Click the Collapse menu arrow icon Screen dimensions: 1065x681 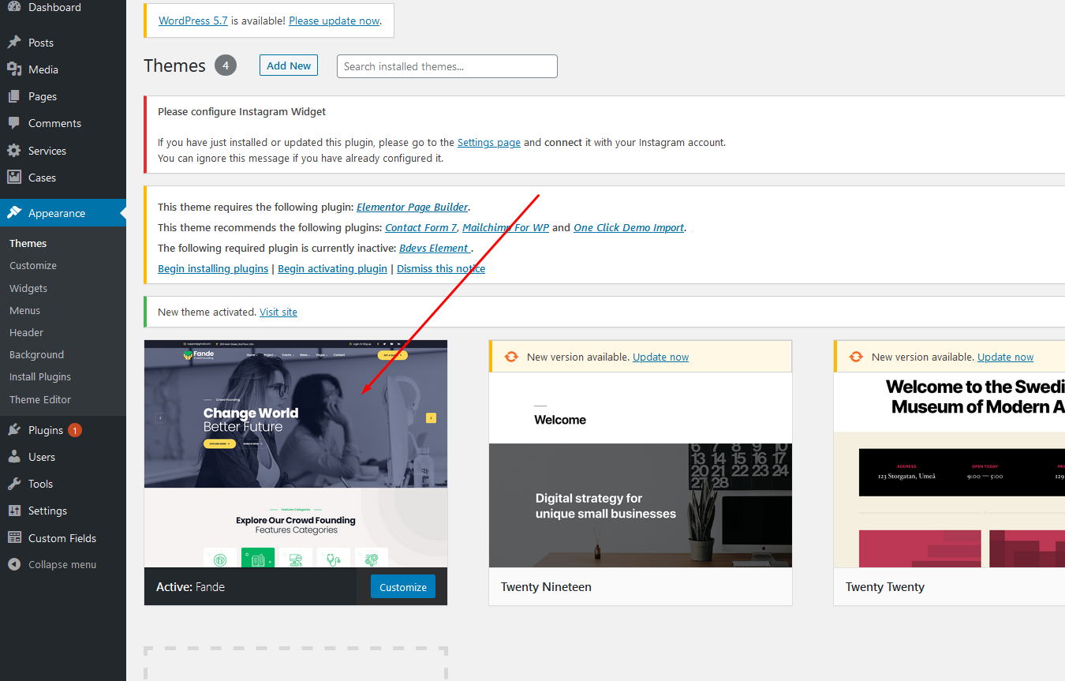coord(14,564)
